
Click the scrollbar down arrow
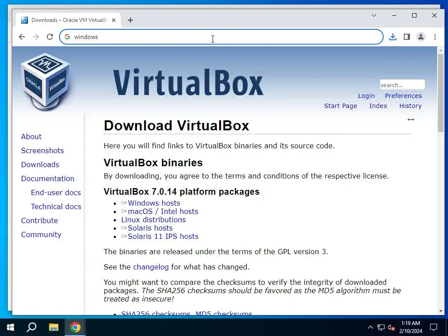[441, 311]
